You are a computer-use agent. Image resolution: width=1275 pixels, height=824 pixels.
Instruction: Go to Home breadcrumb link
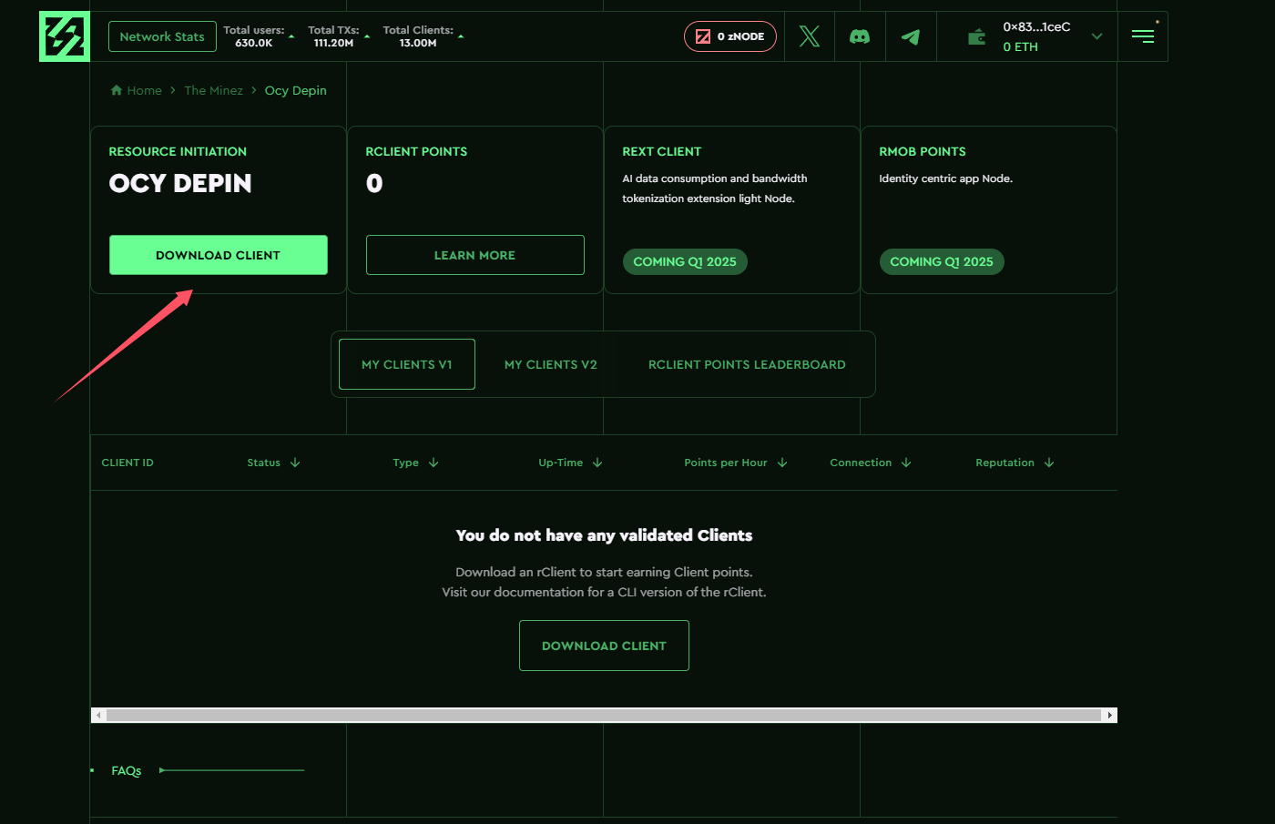click(144, 90)
